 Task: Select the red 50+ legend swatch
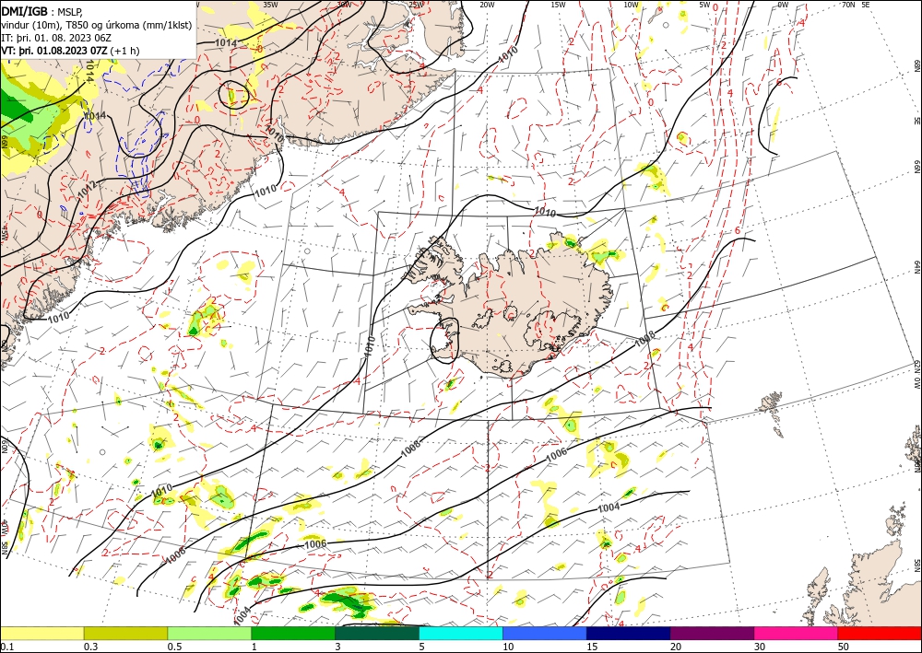(880, 633)
